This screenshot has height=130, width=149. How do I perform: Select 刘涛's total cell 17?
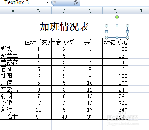pos(90,109)
